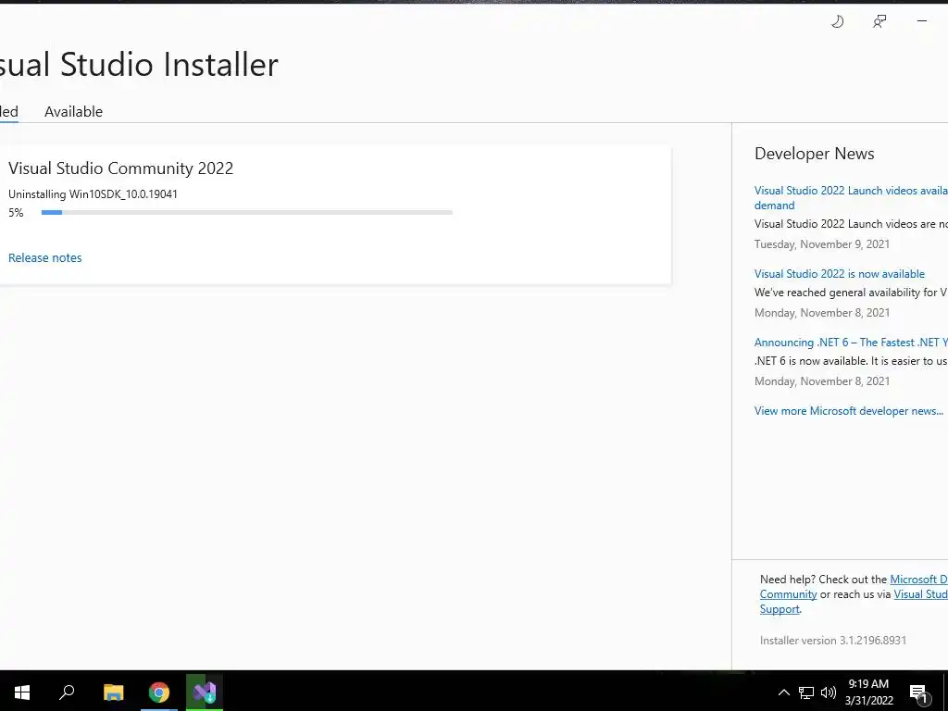The width and height of the screenshot is (948, 711).
Task: Open the Visual Studio Support link
Action: tap(854, 602)
